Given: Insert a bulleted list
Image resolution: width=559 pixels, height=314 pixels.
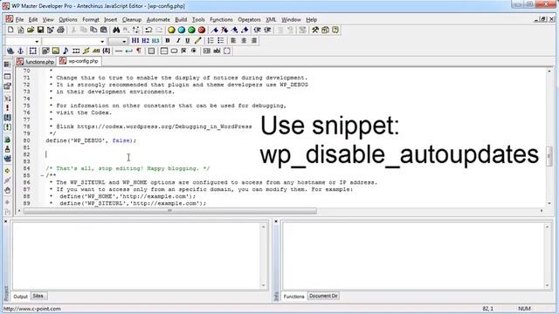Looking at the screenshot, I should point(221,41).
